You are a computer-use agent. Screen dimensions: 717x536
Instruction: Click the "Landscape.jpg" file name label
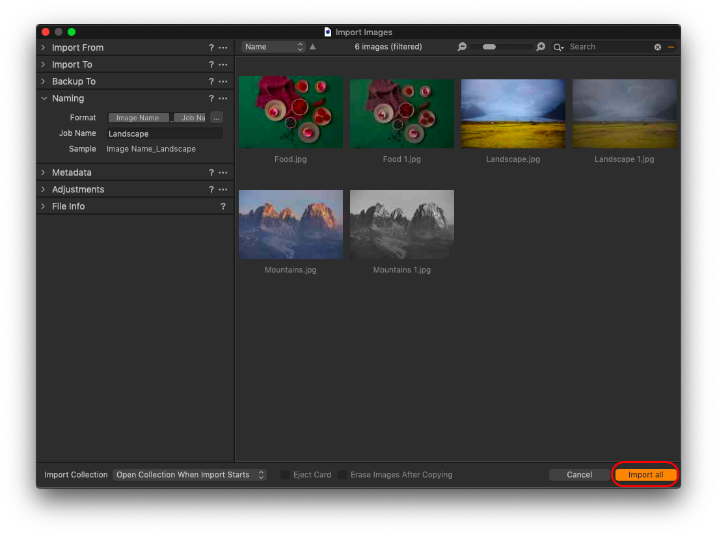point(513,159)
